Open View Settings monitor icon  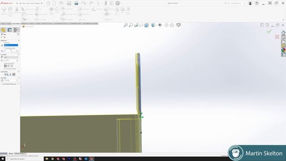pos(179,25)
